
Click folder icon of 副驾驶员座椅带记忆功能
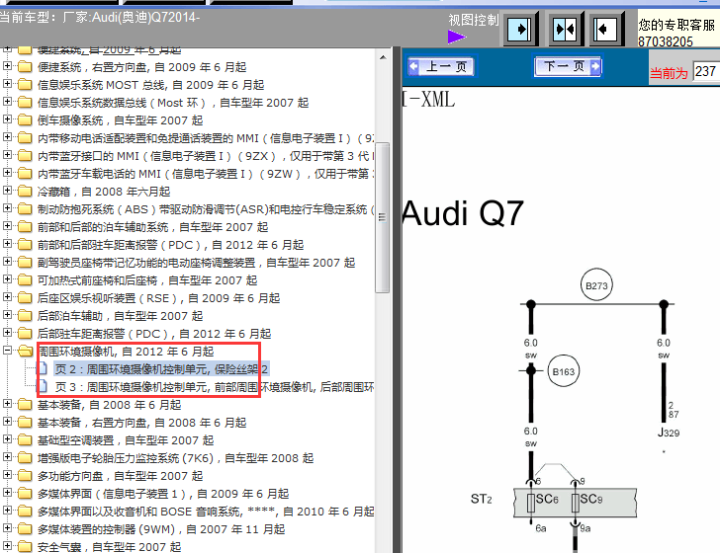coord(25,263)
